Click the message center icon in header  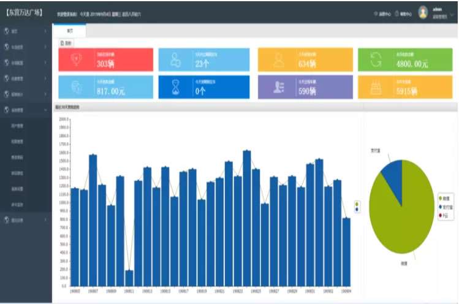(376, 13)
